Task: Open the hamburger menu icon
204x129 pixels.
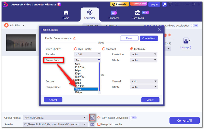Action: [177, 4]
